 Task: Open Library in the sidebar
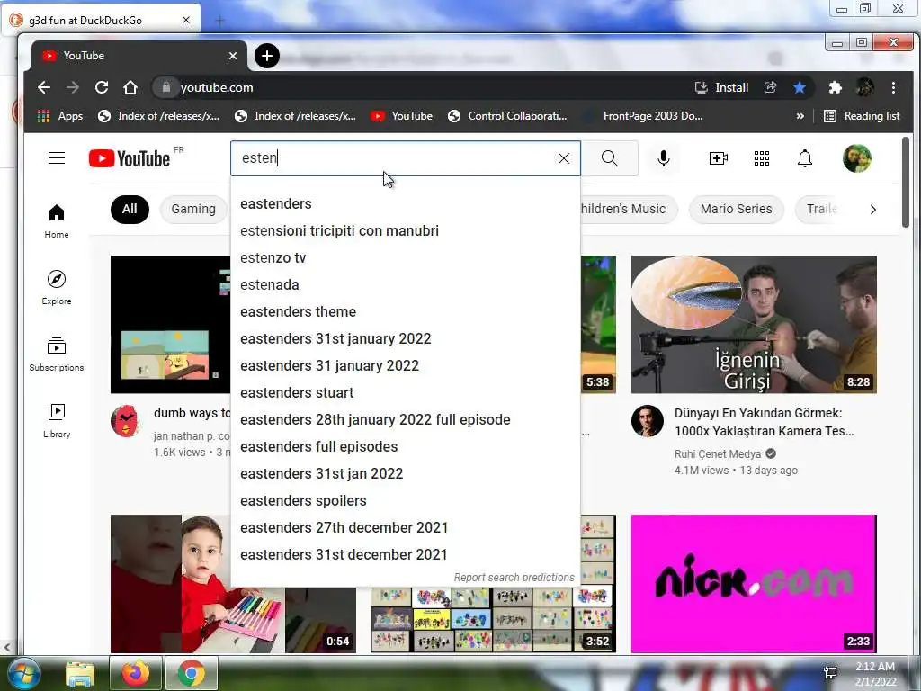[x=57, y=421]
